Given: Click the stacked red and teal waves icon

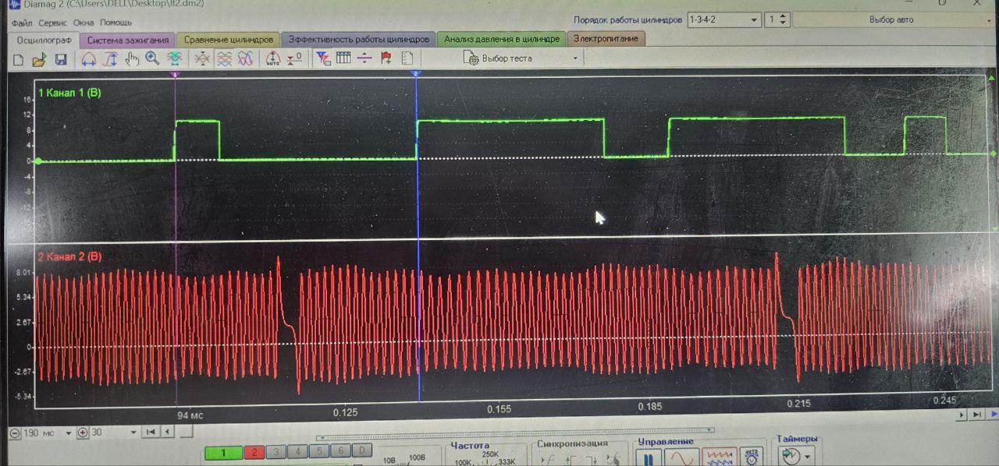Looking at the screenshot, I should [224, 58].
